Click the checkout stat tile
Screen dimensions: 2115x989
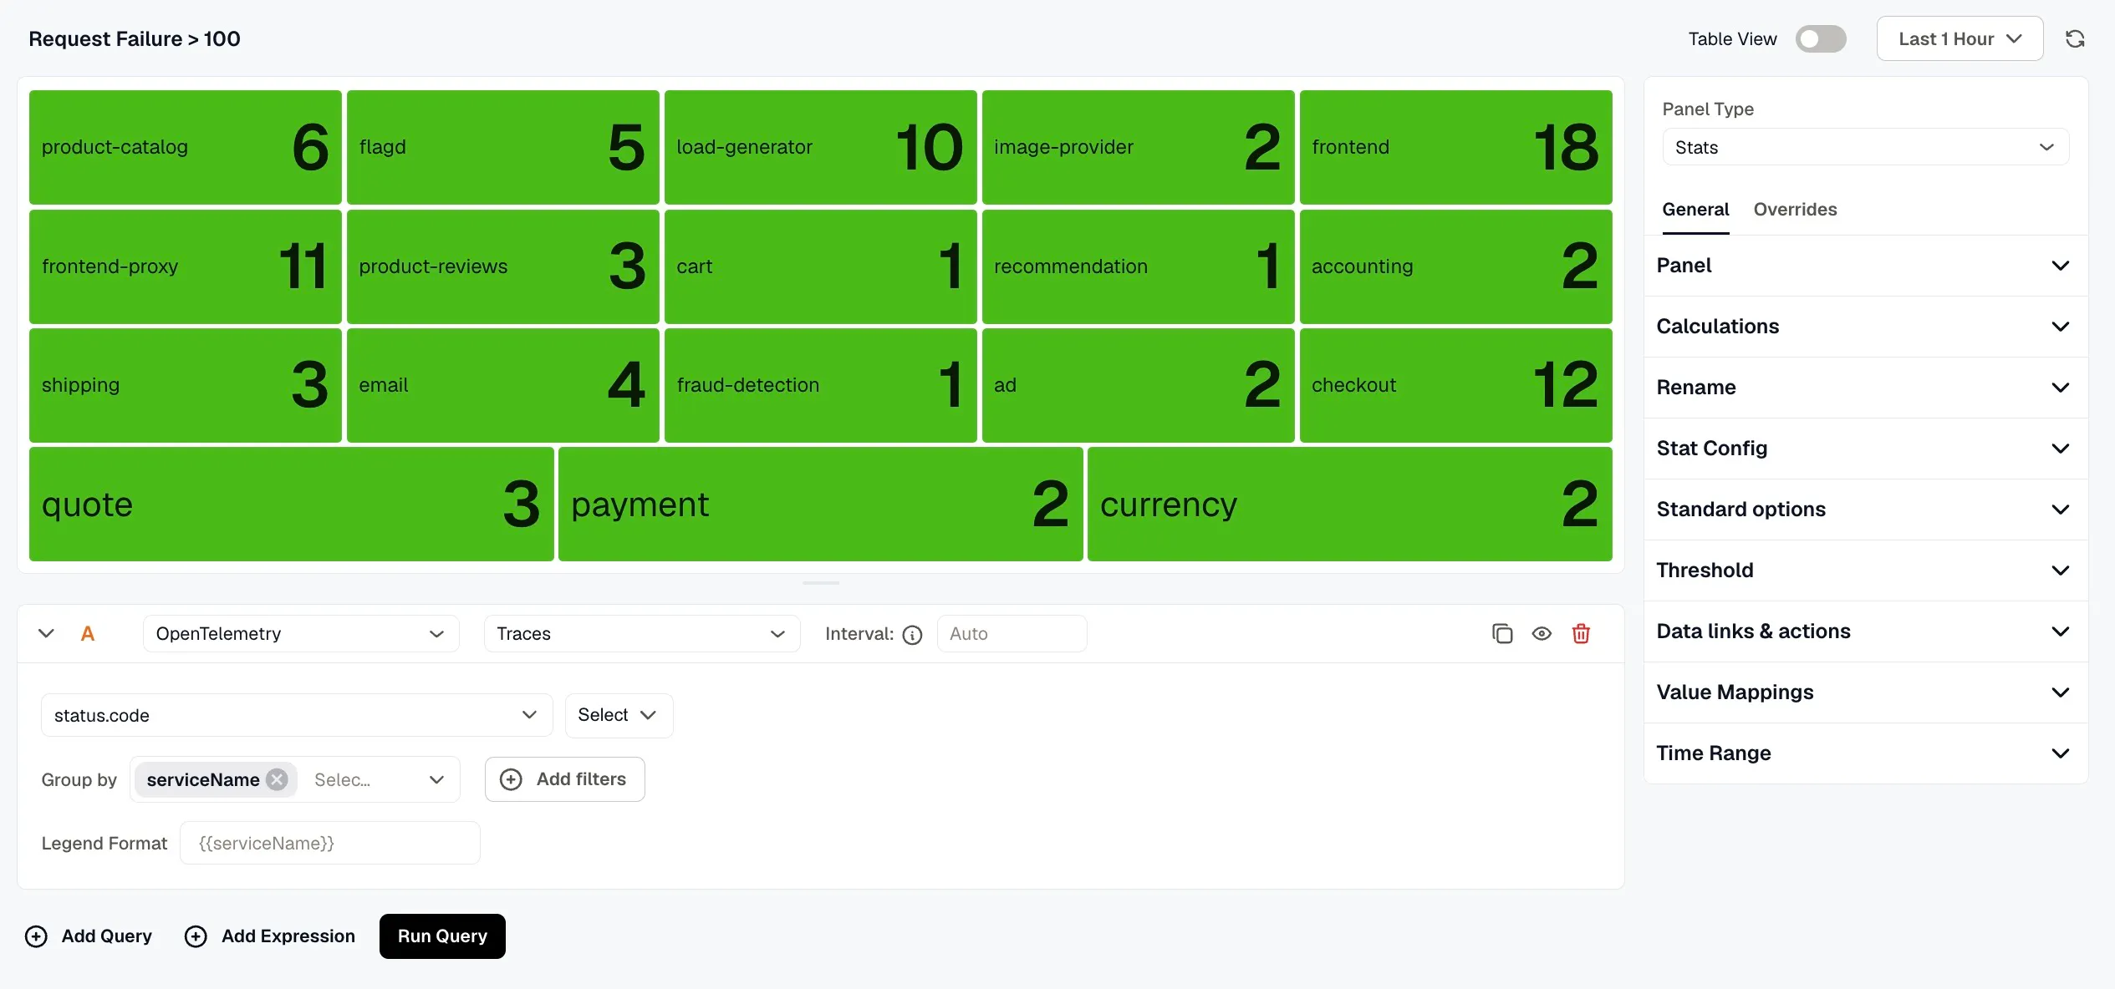(x=1455, y=385)
